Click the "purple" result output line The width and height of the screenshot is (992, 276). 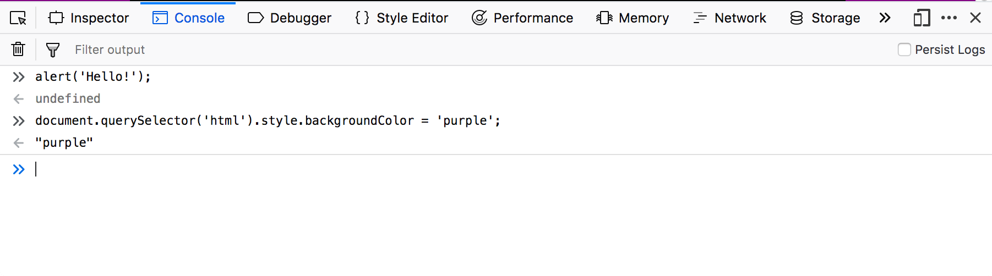coord(64,143)
